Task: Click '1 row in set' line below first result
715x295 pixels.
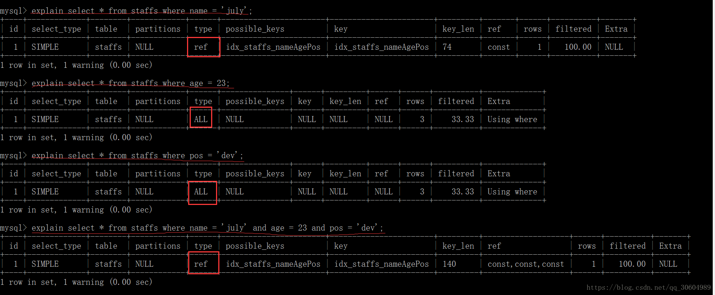Action: (76, 65)
